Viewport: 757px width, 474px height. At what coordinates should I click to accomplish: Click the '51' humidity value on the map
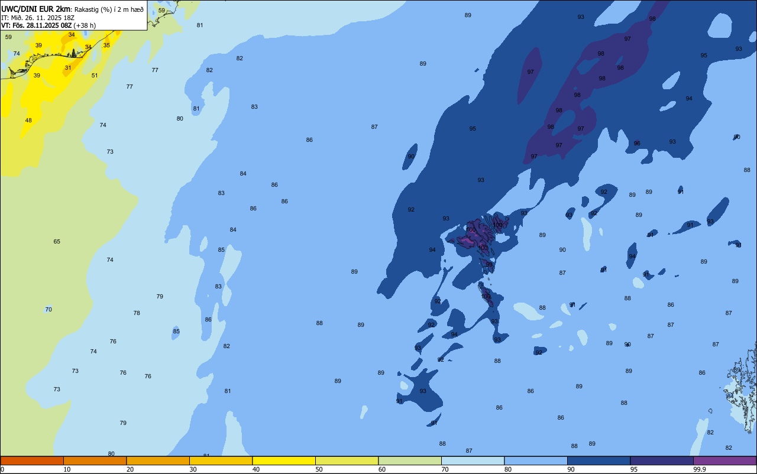pos(95,76)
